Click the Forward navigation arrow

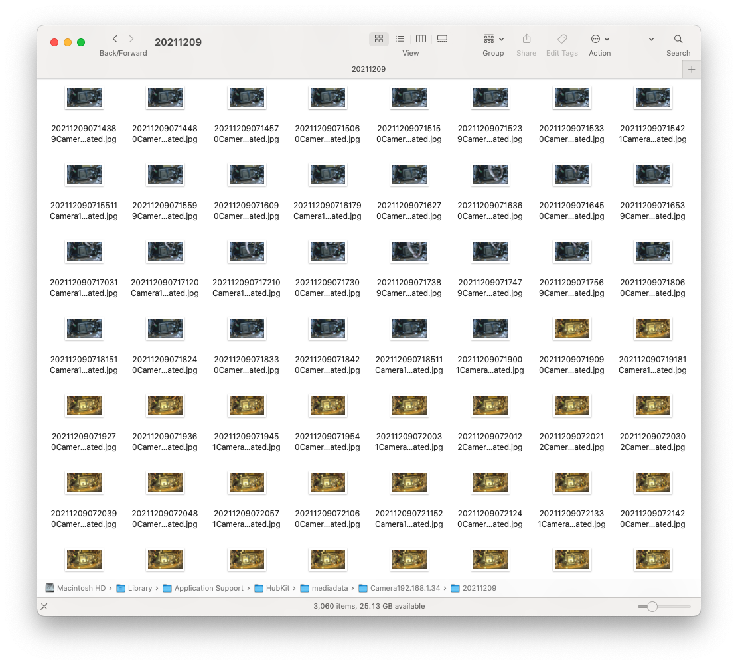131,39
